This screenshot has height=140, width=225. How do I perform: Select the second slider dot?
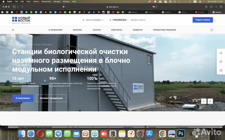point(193,101)
